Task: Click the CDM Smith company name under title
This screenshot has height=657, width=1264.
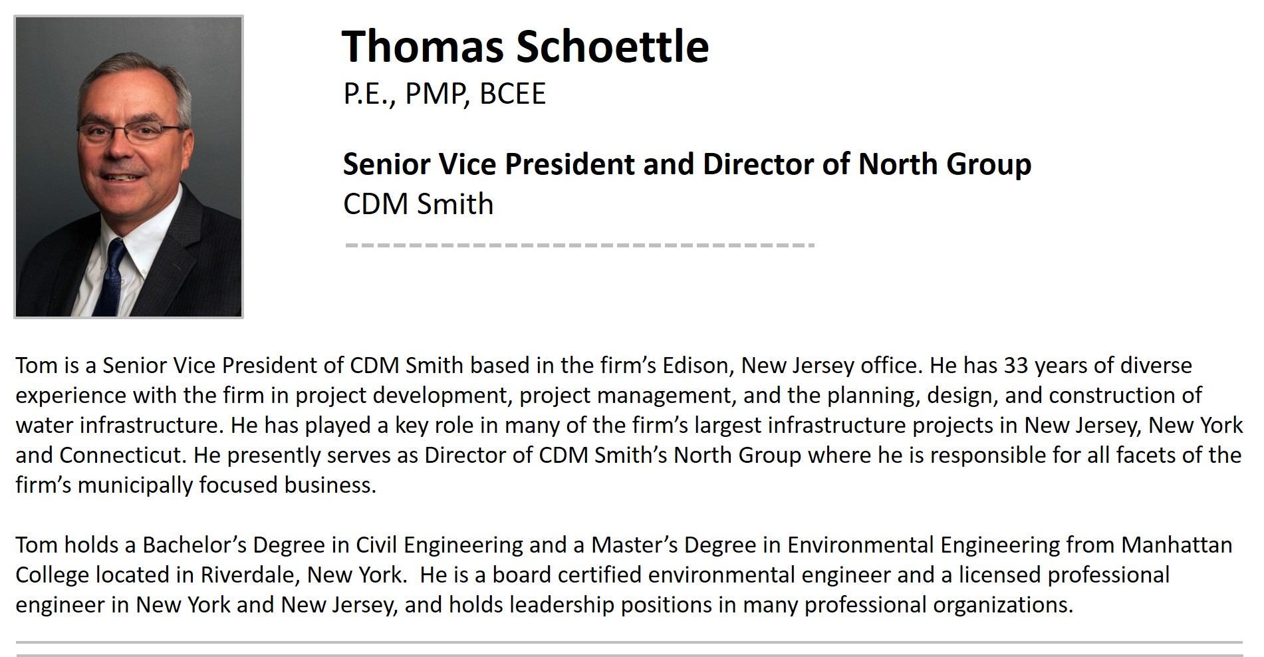Action: click(418, 204)
